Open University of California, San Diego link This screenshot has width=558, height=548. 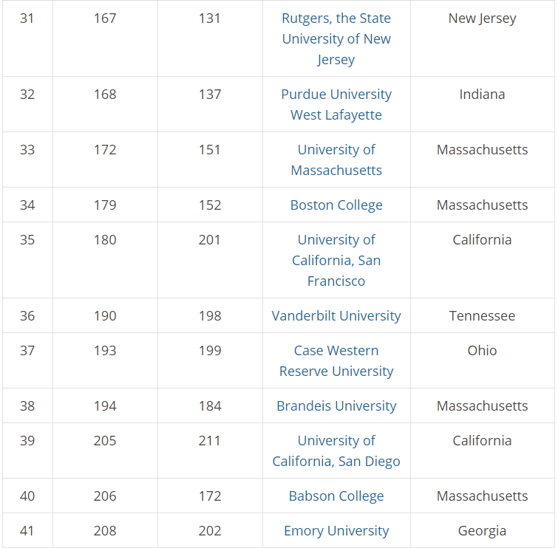(x=336, y=451)
